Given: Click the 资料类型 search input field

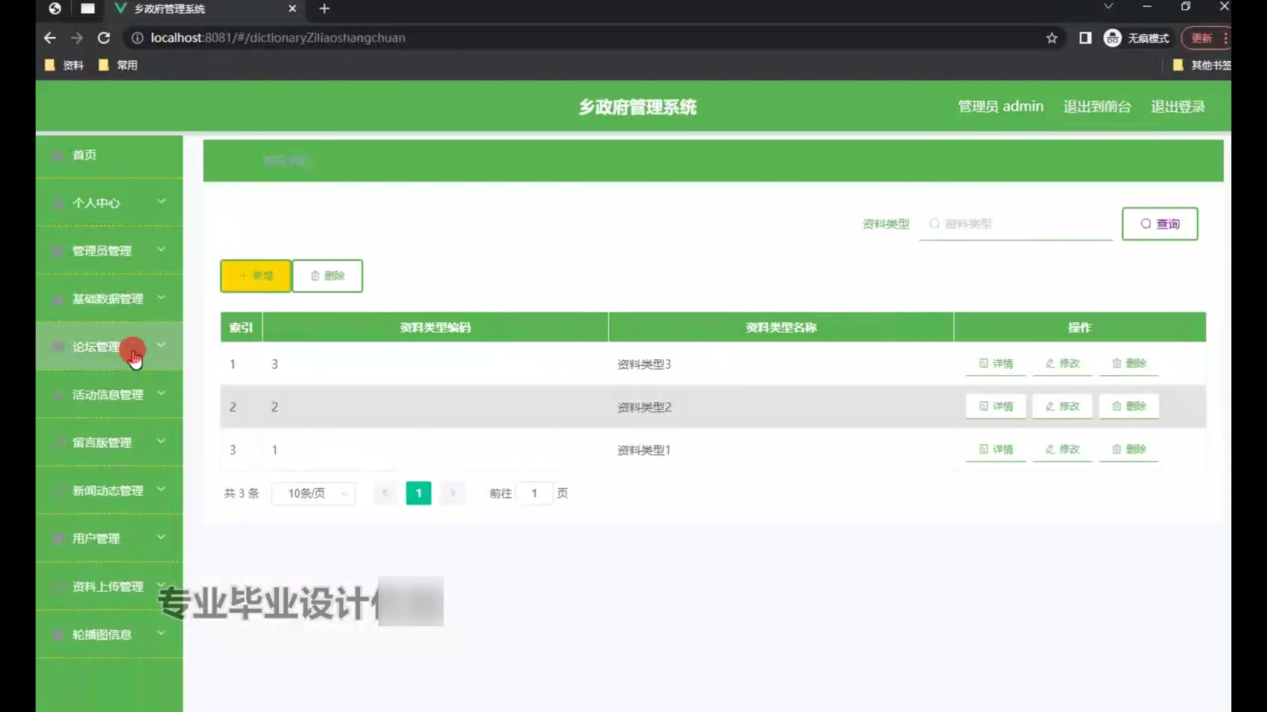Looking at the screenshot, I should pyautogui.click(x=1016, y=224).
